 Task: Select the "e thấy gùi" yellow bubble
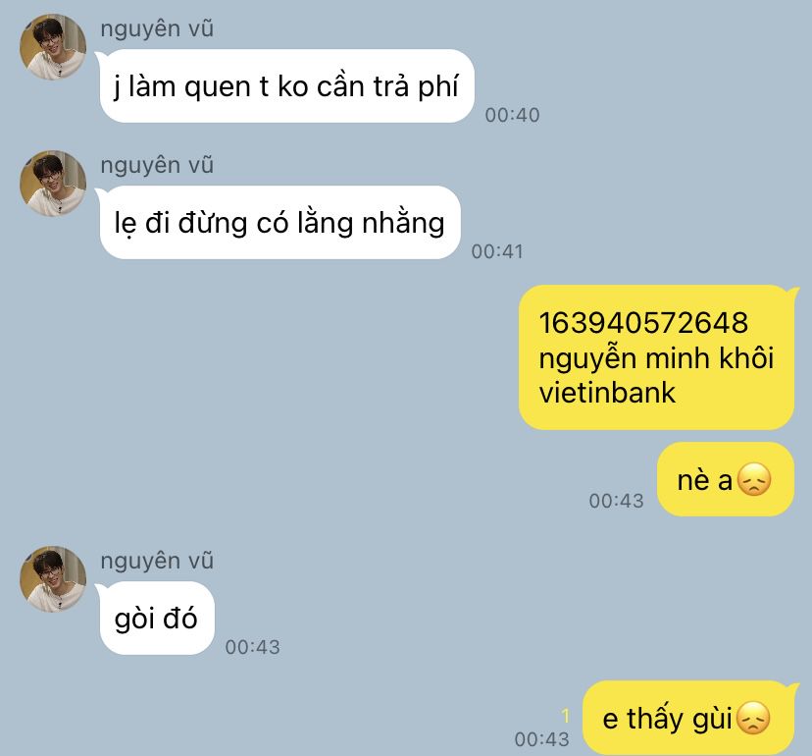click(688, 718)
